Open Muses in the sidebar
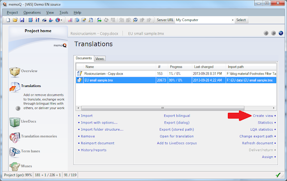This screenshot has height=181, width=287. coord(21,166)
